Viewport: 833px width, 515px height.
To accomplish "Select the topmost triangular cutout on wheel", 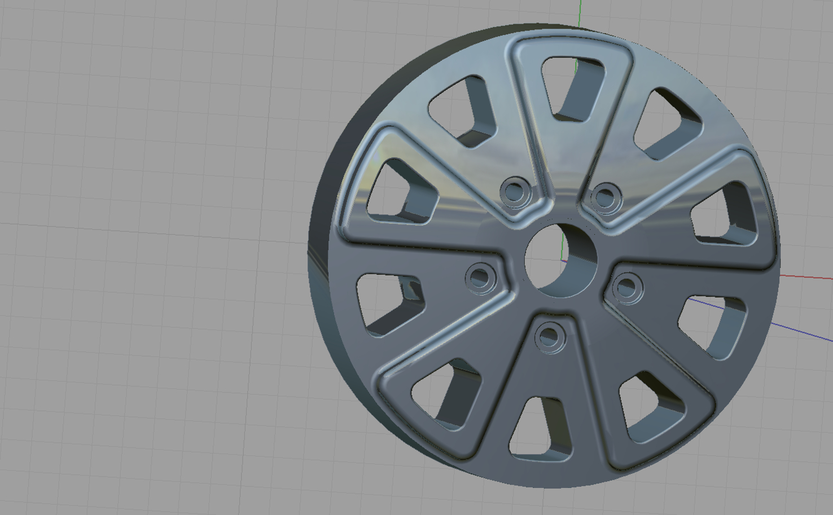I will (x=572, y=88).
